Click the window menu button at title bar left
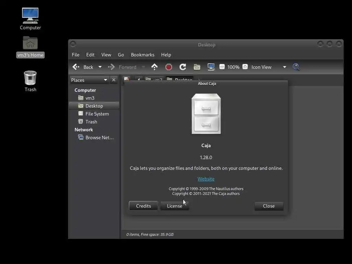The width and height of the screenshot is (352, 264). [x=73, y=44]
